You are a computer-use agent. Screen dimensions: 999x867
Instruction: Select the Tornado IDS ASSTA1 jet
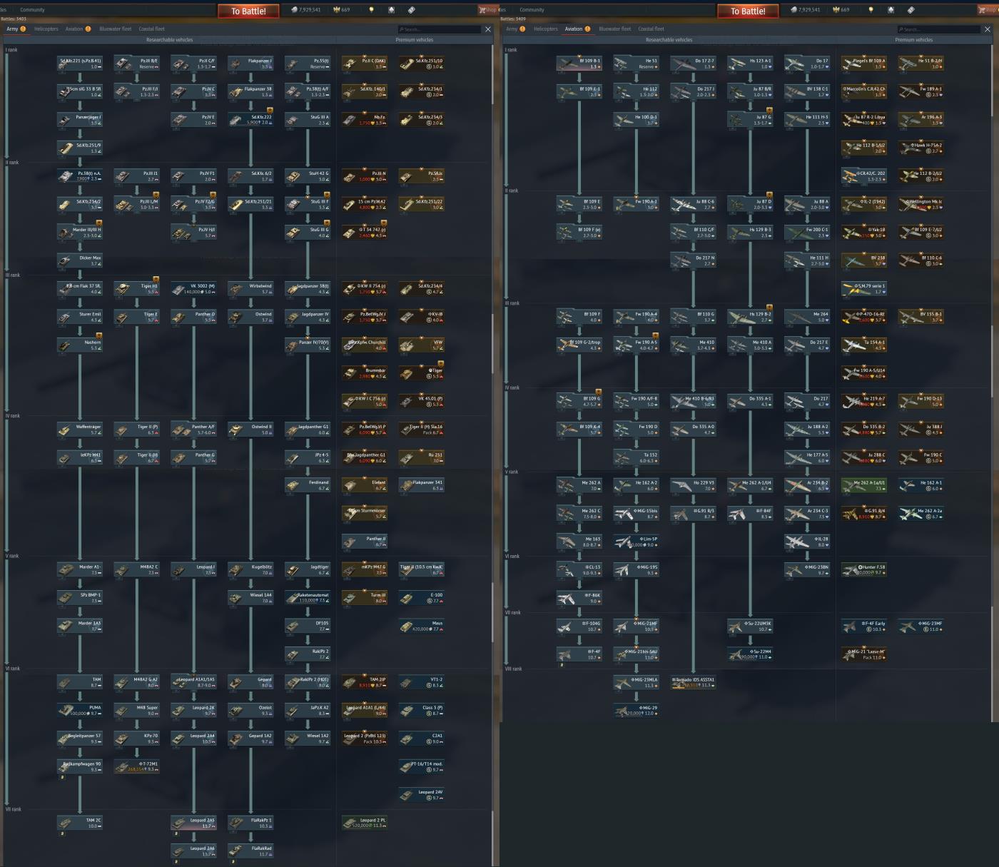tap(693, 682)
